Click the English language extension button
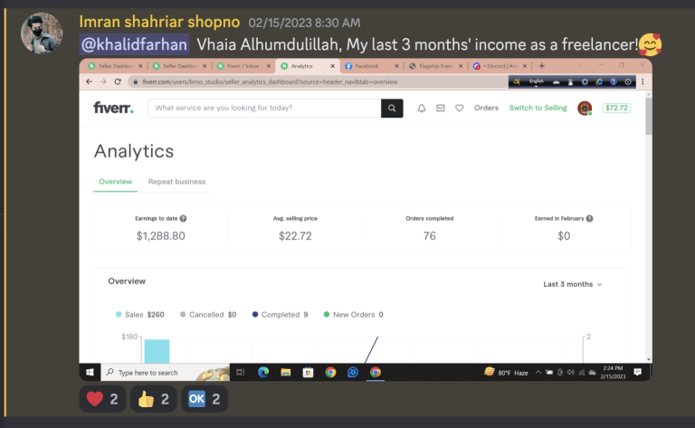 pos(536,81)
